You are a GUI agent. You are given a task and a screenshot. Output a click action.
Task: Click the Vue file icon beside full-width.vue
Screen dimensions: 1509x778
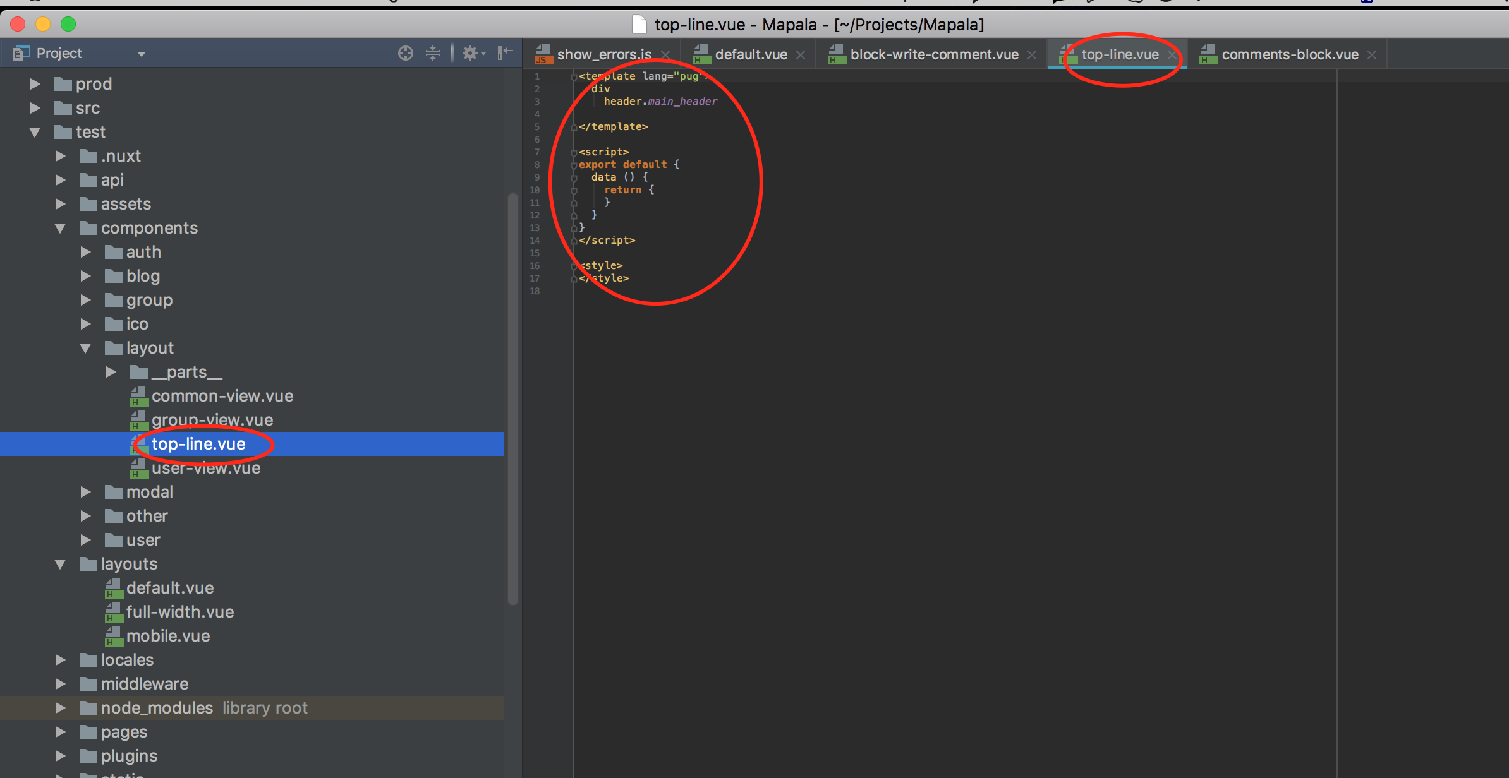(x=114, y=612)
